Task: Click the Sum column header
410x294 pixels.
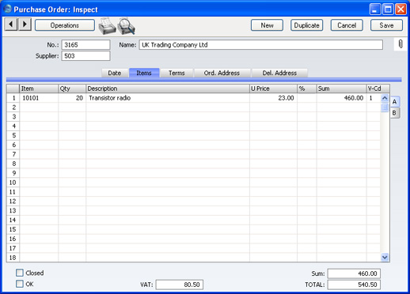Action: (x=341, y=89)
